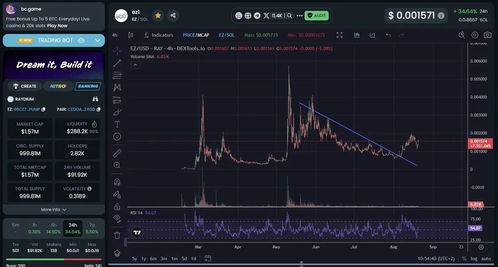
Task: Select the pattern drawing tool
Action: 117,87
